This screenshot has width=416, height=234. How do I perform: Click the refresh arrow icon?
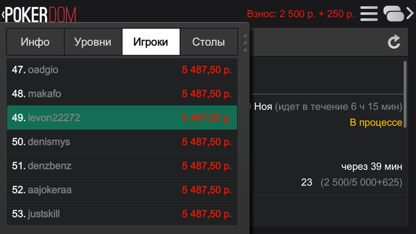(x=394, y=42)
